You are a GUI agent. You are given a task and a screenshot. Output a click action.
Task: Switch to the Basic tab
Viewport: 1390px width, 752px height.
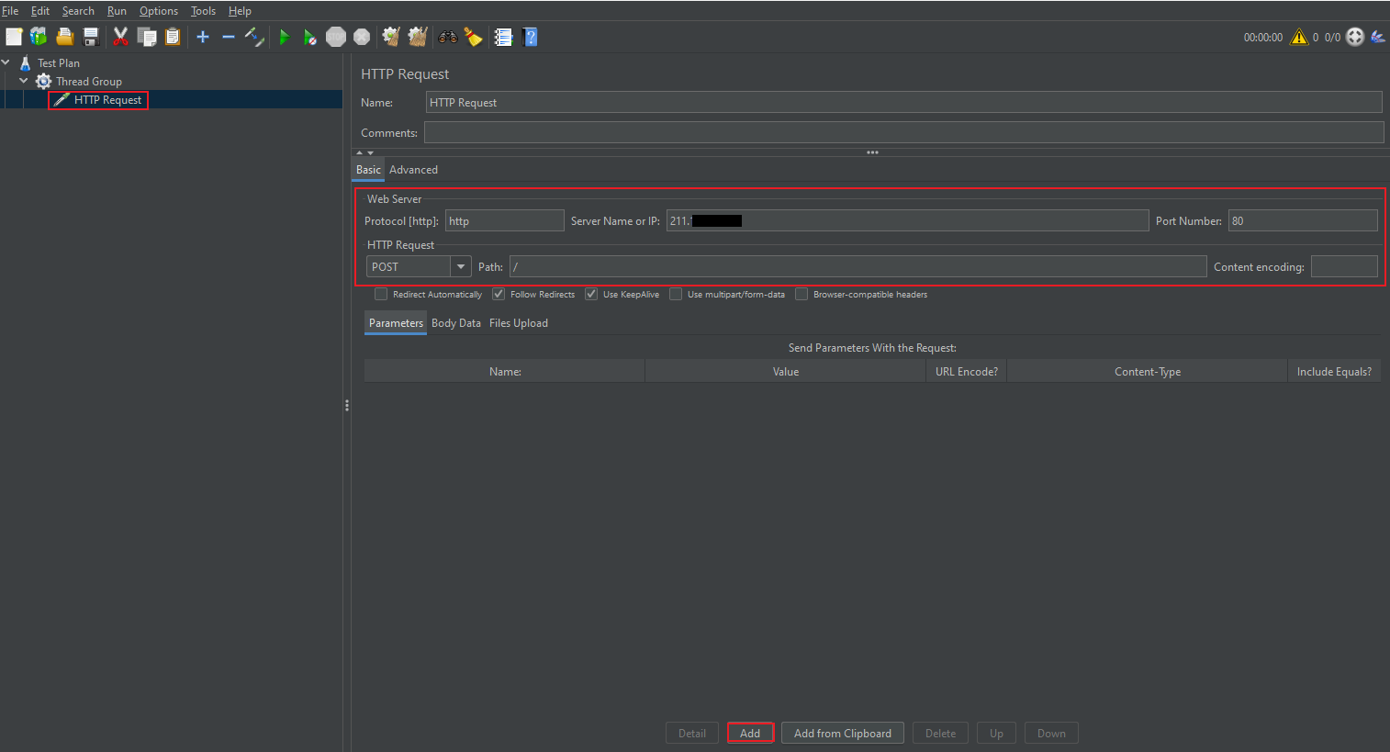point(368,170)
